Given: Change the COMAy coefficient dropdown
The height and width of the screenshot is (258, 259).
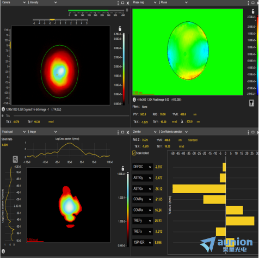Looking at the screenshot, I should (x=143, y=199).
